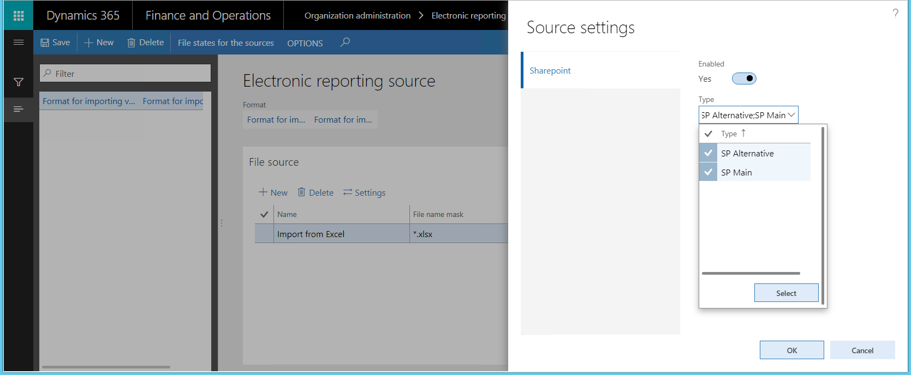
Task: Add a new File source row with New
Action: [273, 192]
